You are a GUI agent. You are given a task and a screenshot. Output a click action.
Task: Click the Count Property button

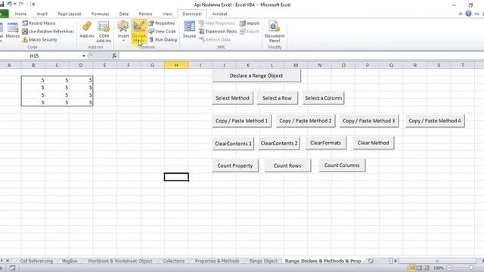click(235, 165)
